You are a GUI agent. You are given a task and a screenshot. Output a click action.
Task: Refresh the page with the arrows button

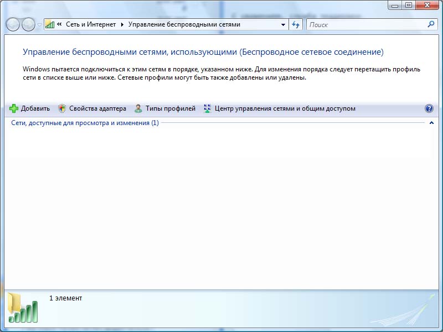tap(296, 24)
